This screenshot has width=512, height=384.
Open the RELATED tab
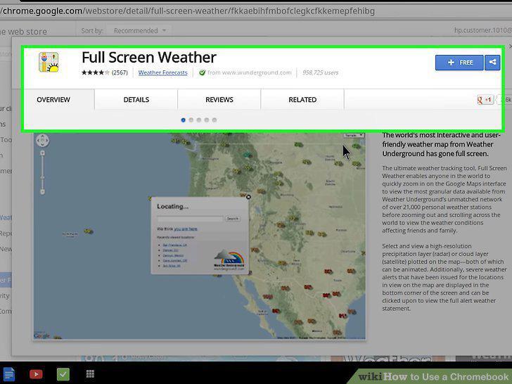[x=302, y=100]
